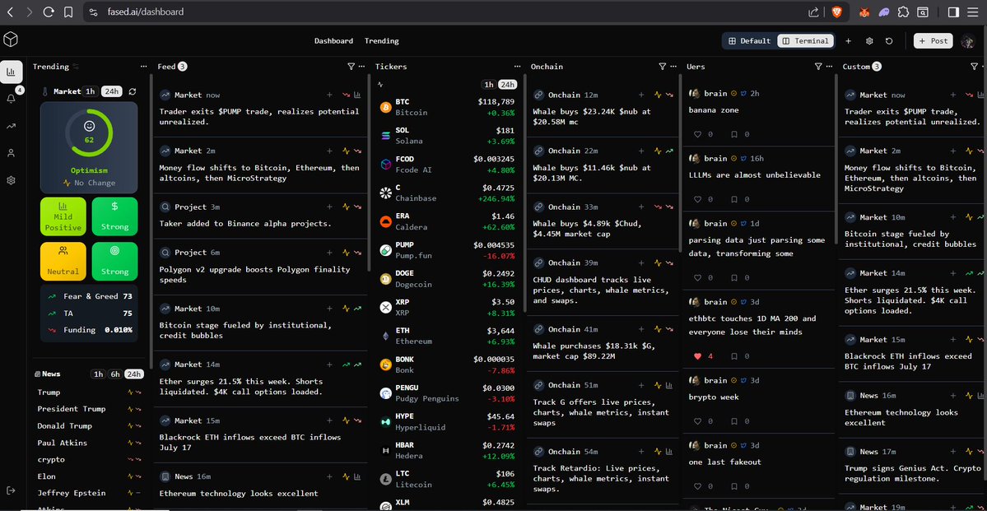Click plus on 'Whale buys $23.24K $nub' item
Image resolution: width=987 pixels, height=511 pixels.
coord(641,95)
